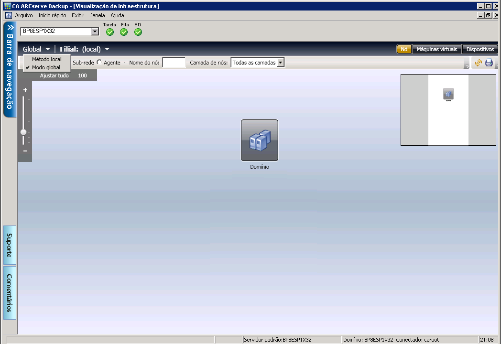Click in the Nome do nó input field
Image resolution: width=501 pixels, height=344 pixels.
pos(174,63)
